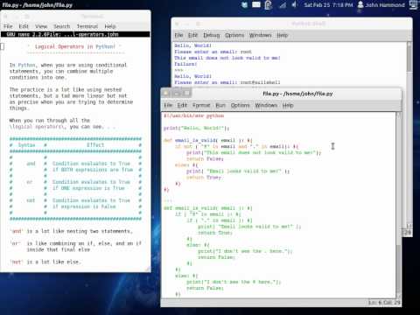Click the shebang line '#!/usr/bin/env python'
420x315 pixels.
pos(193,115)
